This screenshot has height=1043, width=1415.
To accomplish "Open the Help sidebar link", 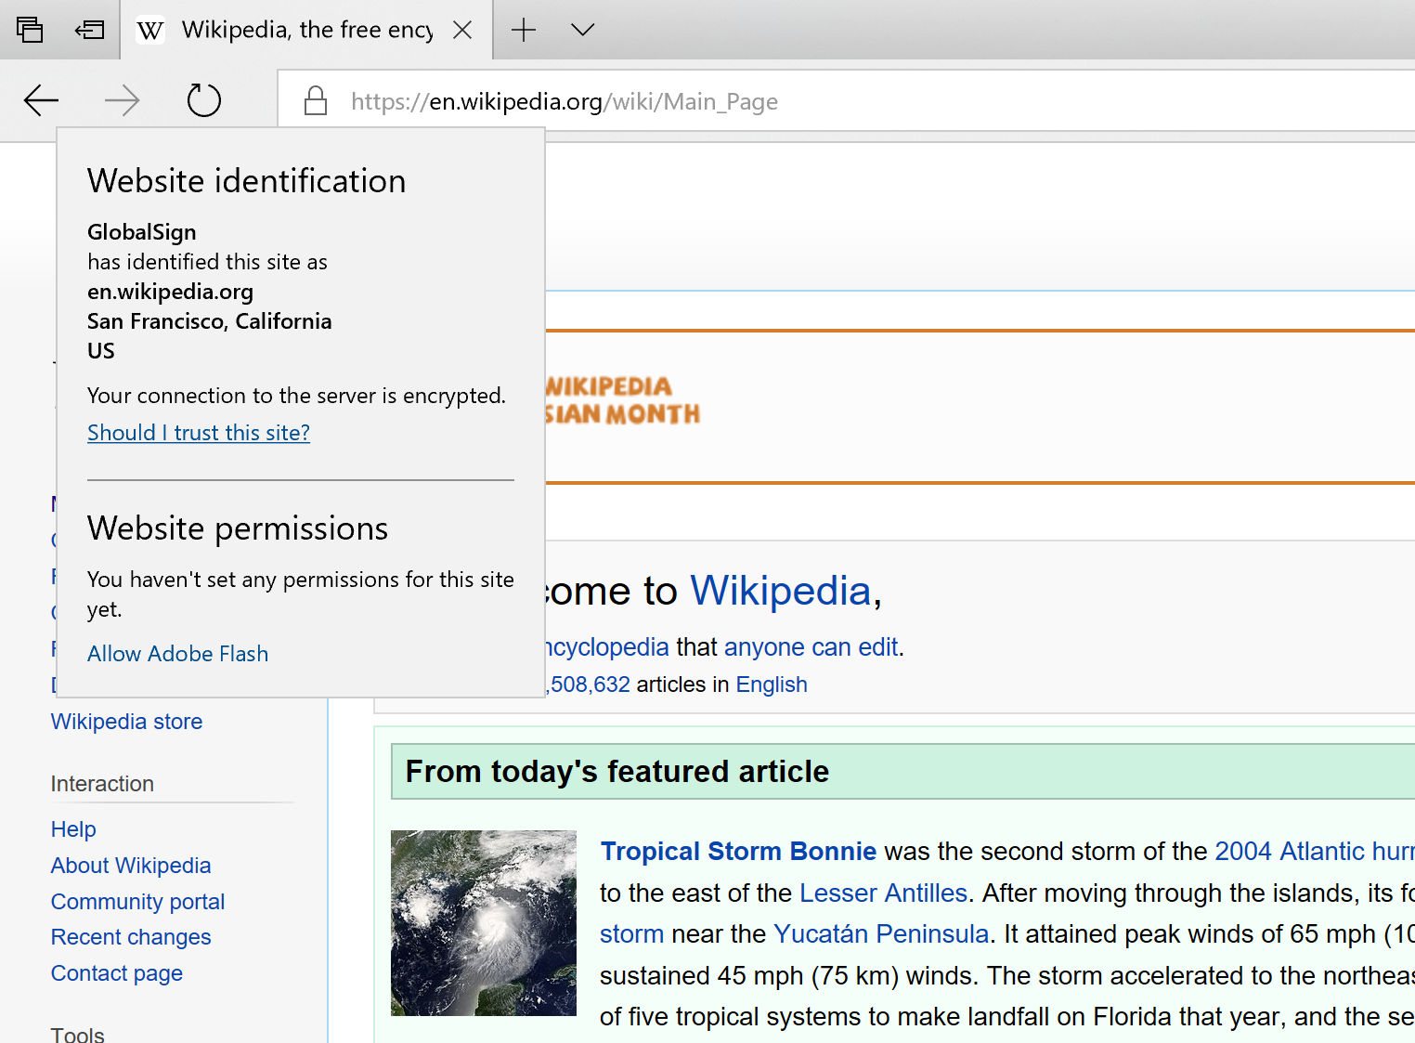I will (73, 829).
